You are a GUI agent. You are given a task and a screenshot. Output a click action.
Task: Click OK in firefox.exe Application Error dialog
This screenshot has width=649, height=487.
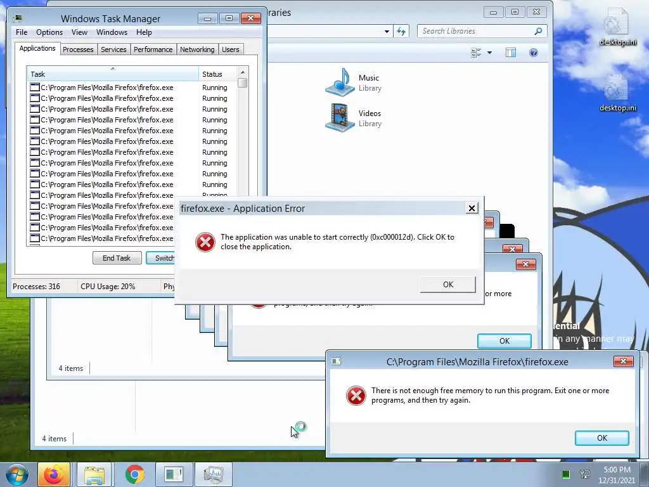click(x=448, y=285)
